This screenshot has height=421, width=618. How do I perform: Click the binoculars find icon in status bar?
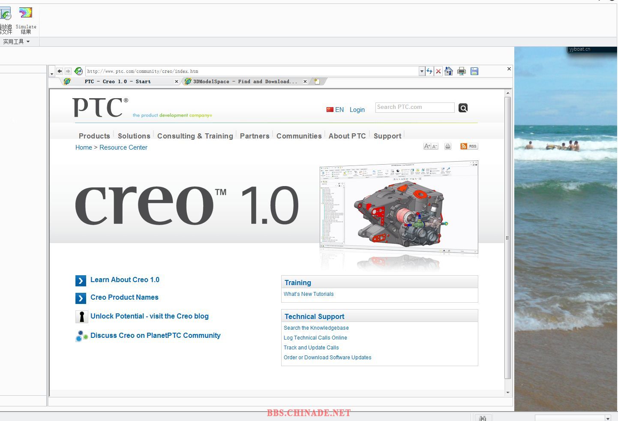pos(483,418)
